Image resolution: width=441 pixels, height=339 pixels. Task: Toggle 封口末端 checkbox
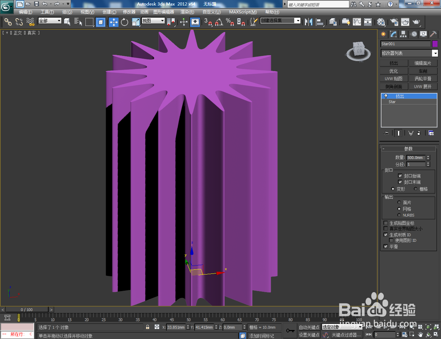400,182
